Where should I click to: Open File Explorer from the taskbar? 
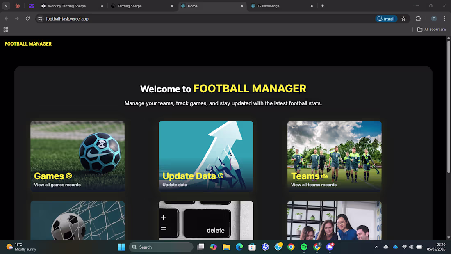[226, 247]
